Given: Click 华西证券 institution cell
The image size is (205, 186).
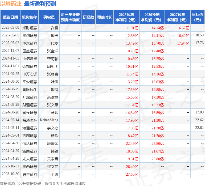Looking at the screenshot, I should pos(30,166).
